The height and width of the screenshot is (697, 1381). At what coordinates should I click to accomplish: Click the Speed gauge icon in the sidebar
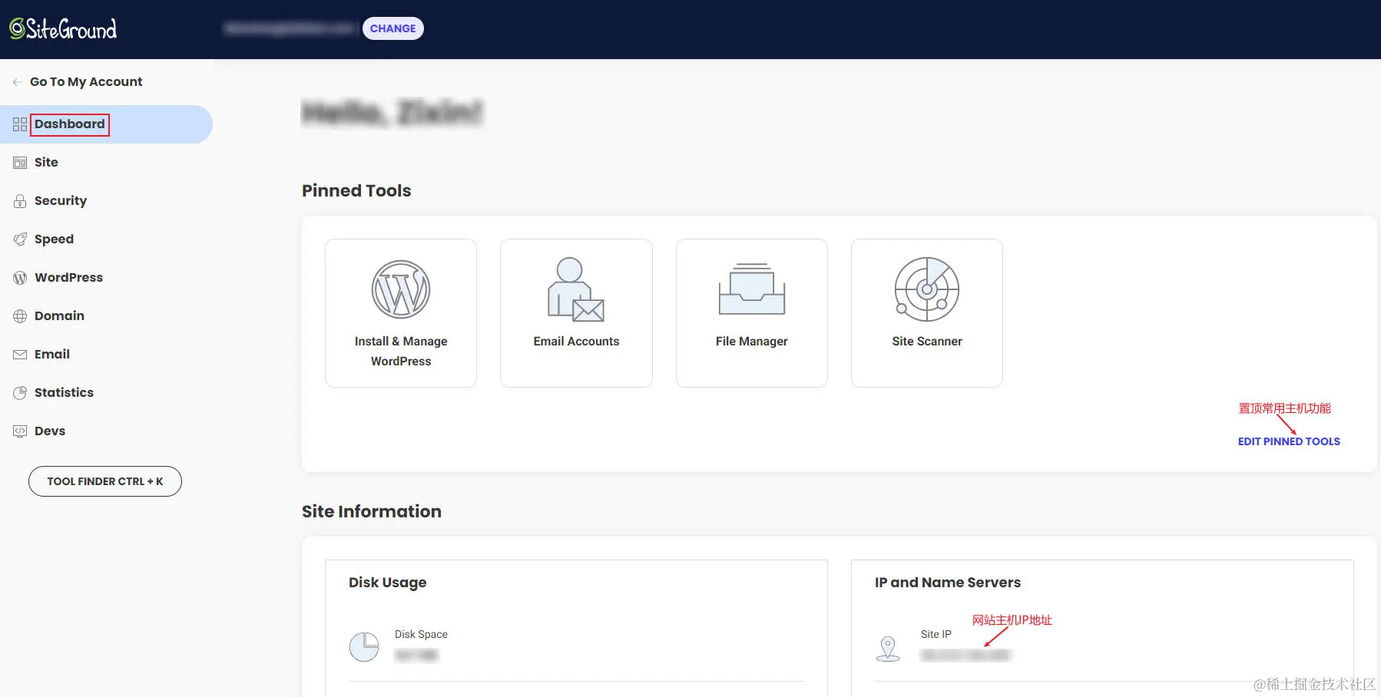[19, 239]
